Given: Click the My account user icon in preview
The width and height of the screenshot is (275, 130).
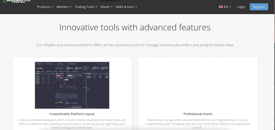Looking at the screenshot, I should 99,64.
